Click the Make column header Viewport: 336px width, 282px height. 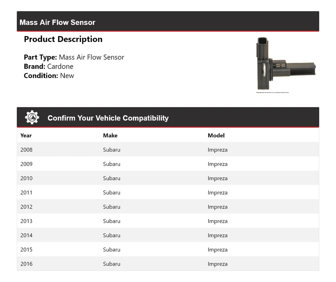[110, 135]
